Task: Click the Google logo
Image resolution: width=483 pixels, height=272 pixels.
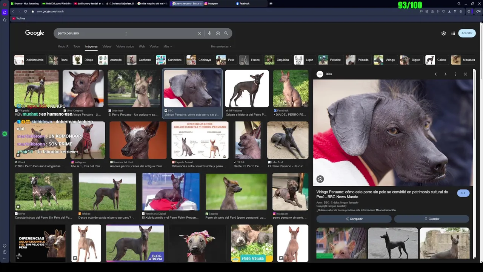Action: tap(35, 33)
